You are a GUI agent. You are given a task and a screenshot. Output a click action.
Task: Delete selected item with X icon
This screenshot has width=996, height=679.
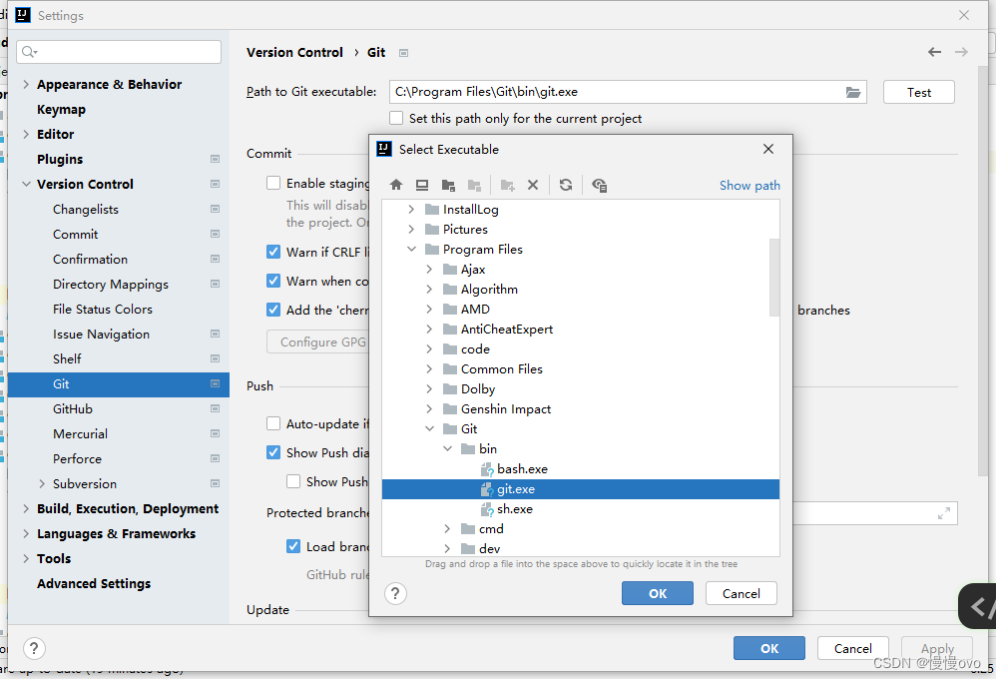pyautogui.click(x=533, y=185)
